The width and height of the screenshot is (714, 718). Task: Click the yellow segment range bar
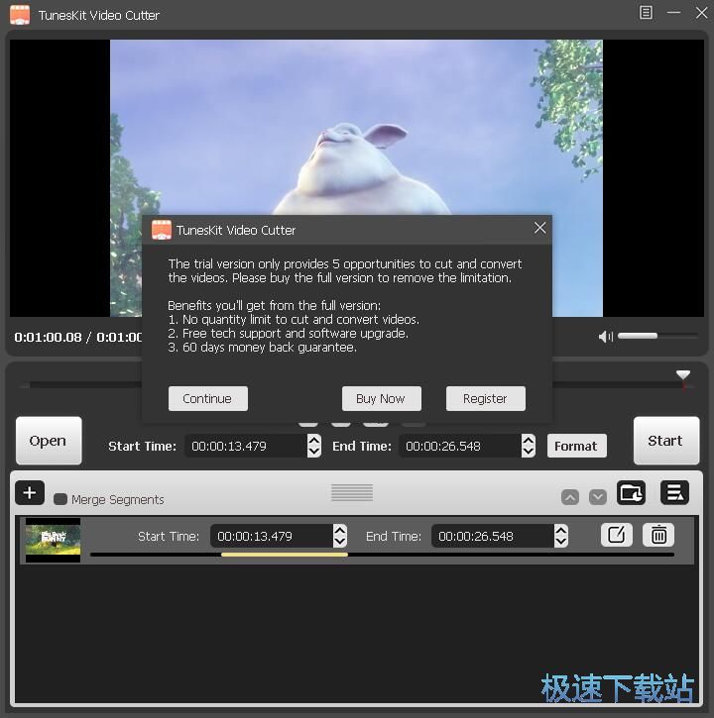285,555
